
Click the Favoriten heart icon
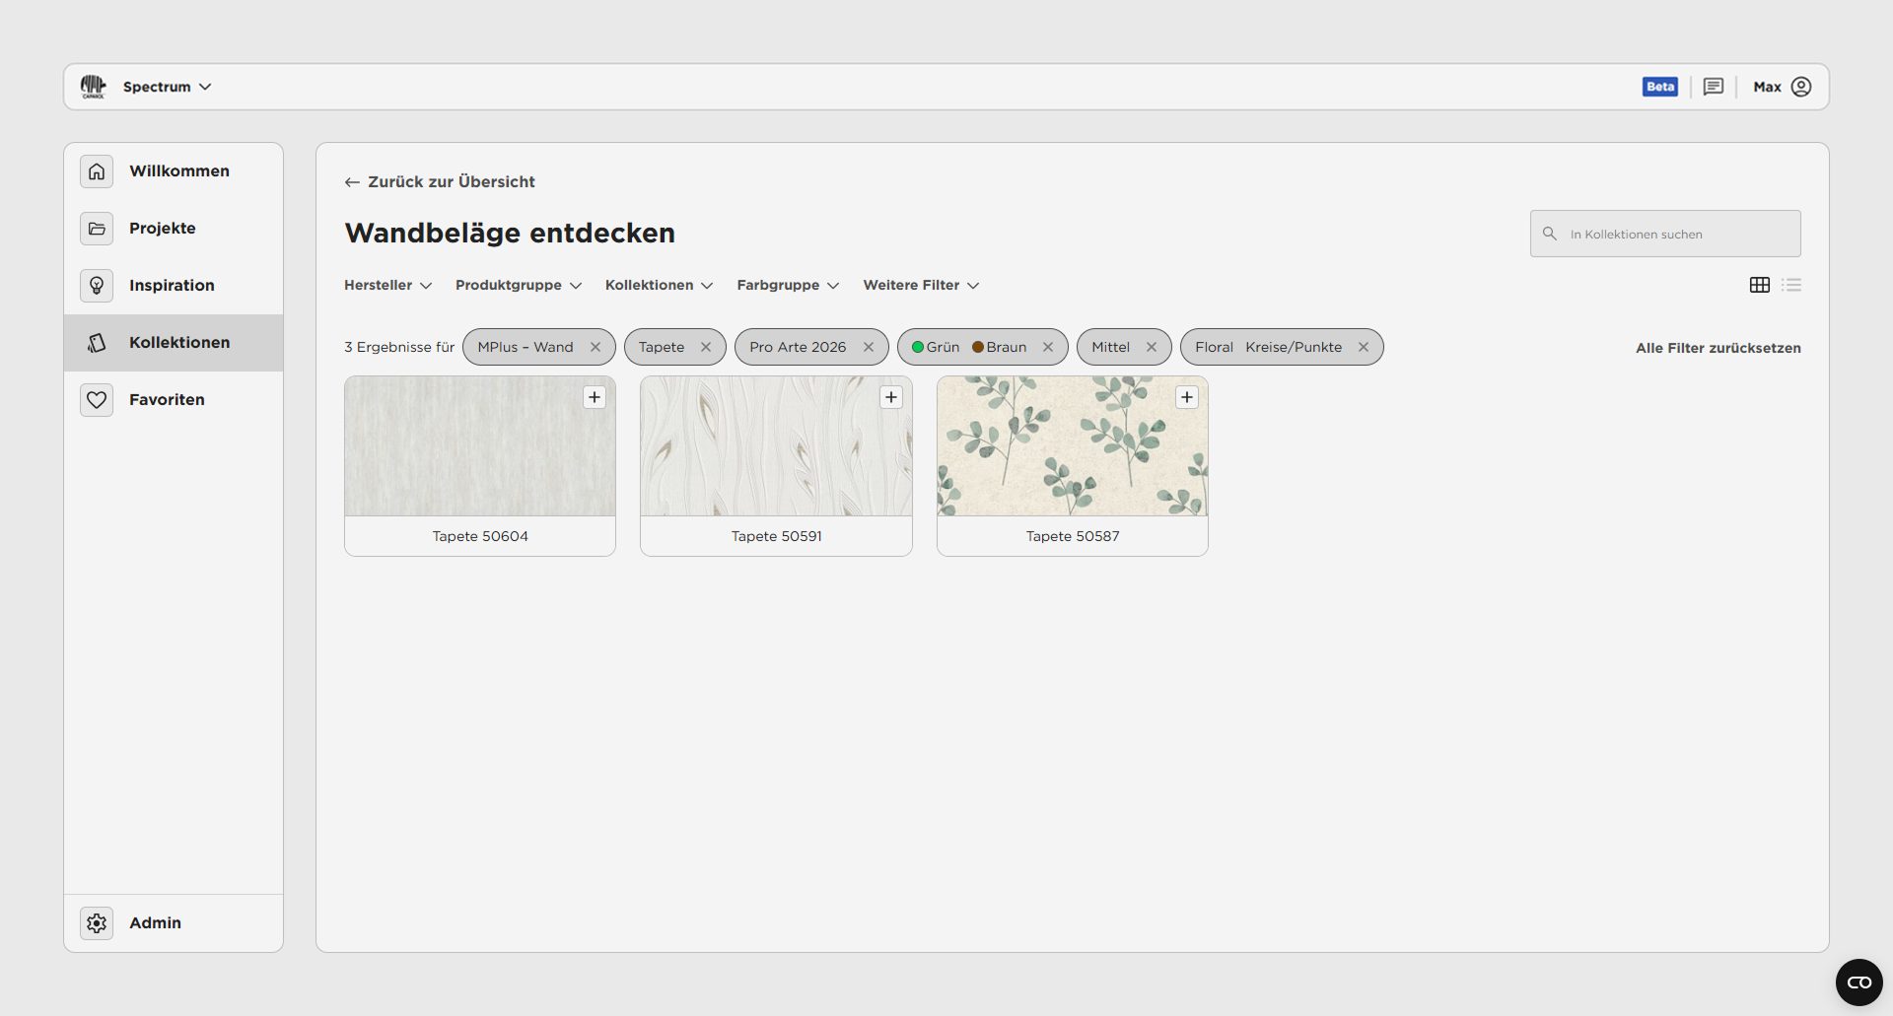(x=97, y=400)
